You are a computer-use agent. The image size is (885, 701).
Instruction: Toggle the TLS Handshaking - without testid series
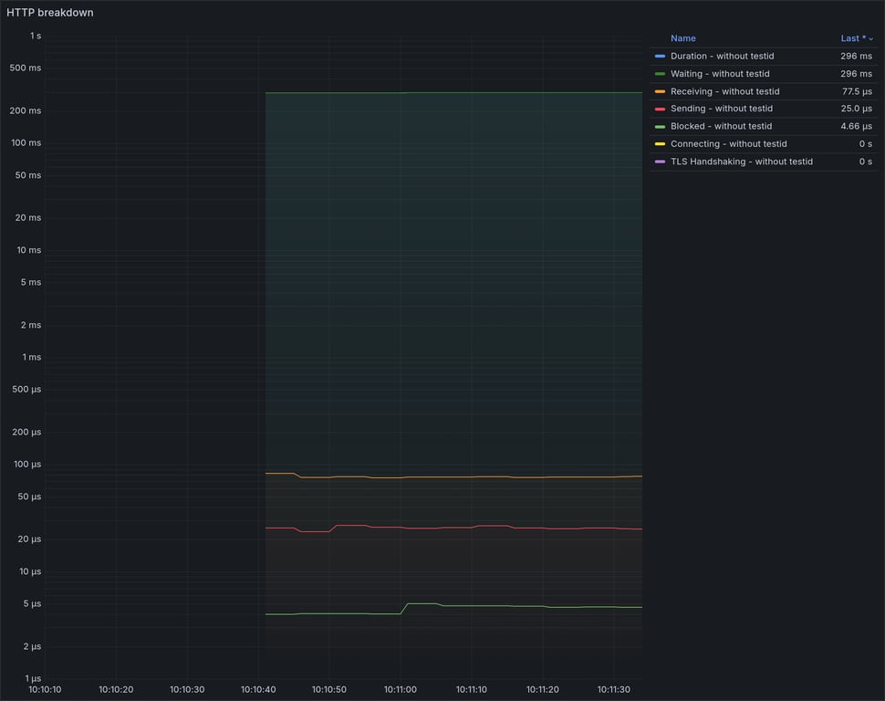point(742,162)
